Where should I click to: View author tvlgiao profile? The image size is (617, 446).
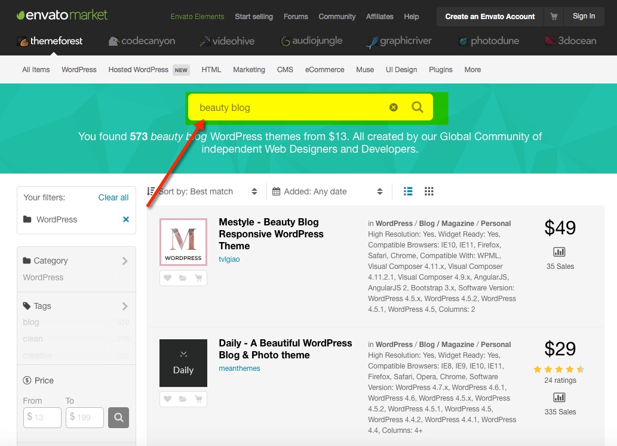[x=229, y=259]
